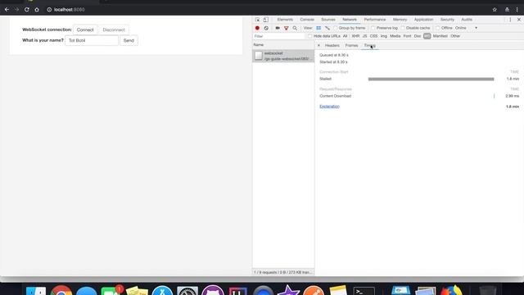Clear the network log

click(266, 28)
